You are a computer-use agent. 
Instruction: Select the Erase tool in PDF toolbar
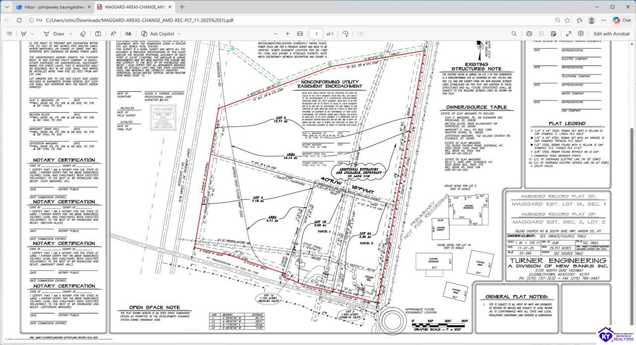click(x=83, y=33)
